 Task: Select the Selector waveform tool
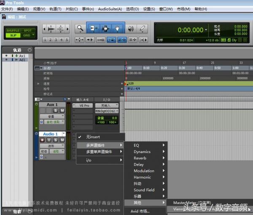pos(105,29)
